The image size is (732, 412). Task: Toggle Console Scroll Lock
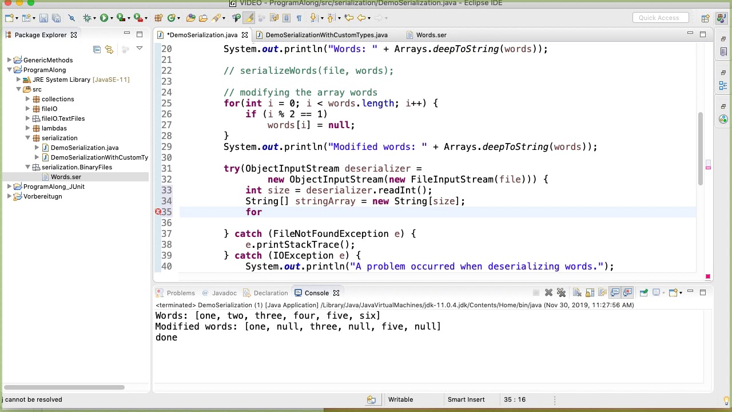(590, 293)
